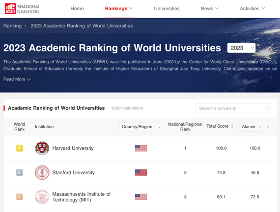Click the US flag in Stanford row
Screen dimensions: 280x212
[x=141, y=172]
